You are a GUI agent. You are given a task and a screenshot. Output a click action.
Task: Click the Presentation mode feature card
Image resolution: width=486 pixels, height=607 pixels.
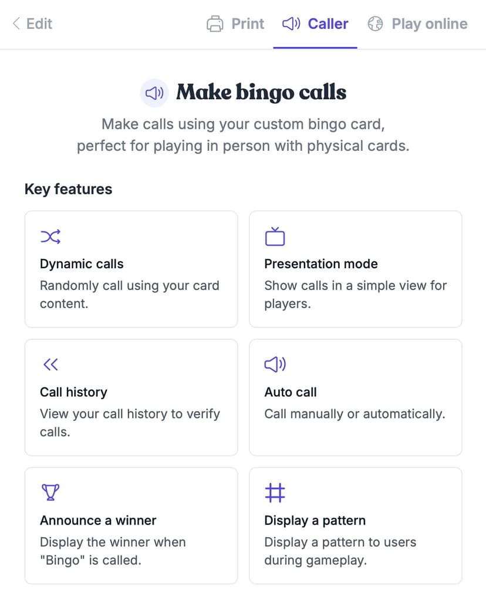(x=355, y=269)
